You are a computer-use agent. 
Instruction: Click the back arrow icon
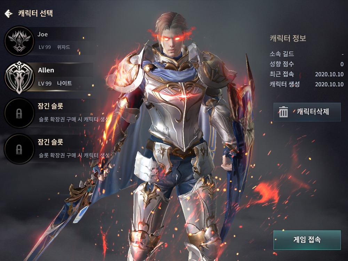[9, 14]
